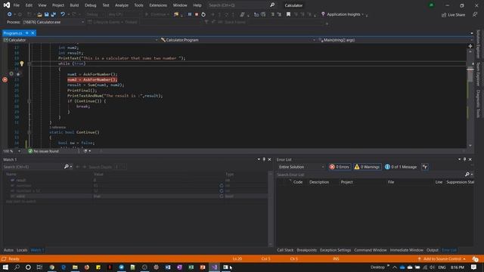Viewport: 484px width, 272px height.
Task: Open Visual Studio from the taskbar
Action: point(214,267)
